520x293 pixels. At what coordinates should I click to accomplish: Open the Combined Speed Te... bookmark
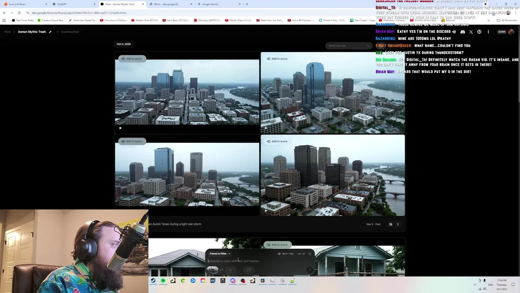pyautogui.click(x=83, y=20)
